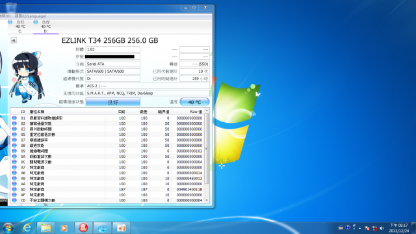Click the firmware field showing 1.03
This screenshot has width=416, height=234.
112,49
